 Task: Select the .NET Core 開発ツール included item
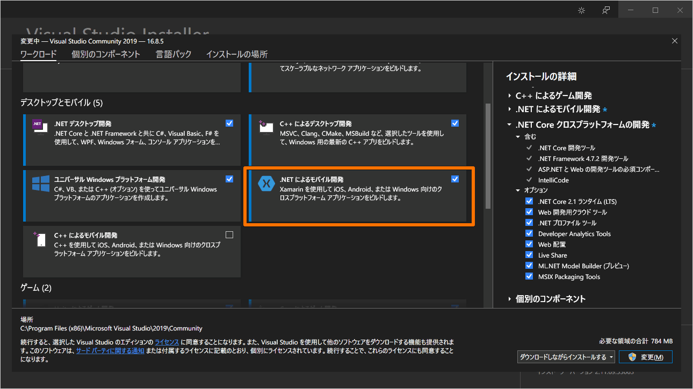click(567, 148)
